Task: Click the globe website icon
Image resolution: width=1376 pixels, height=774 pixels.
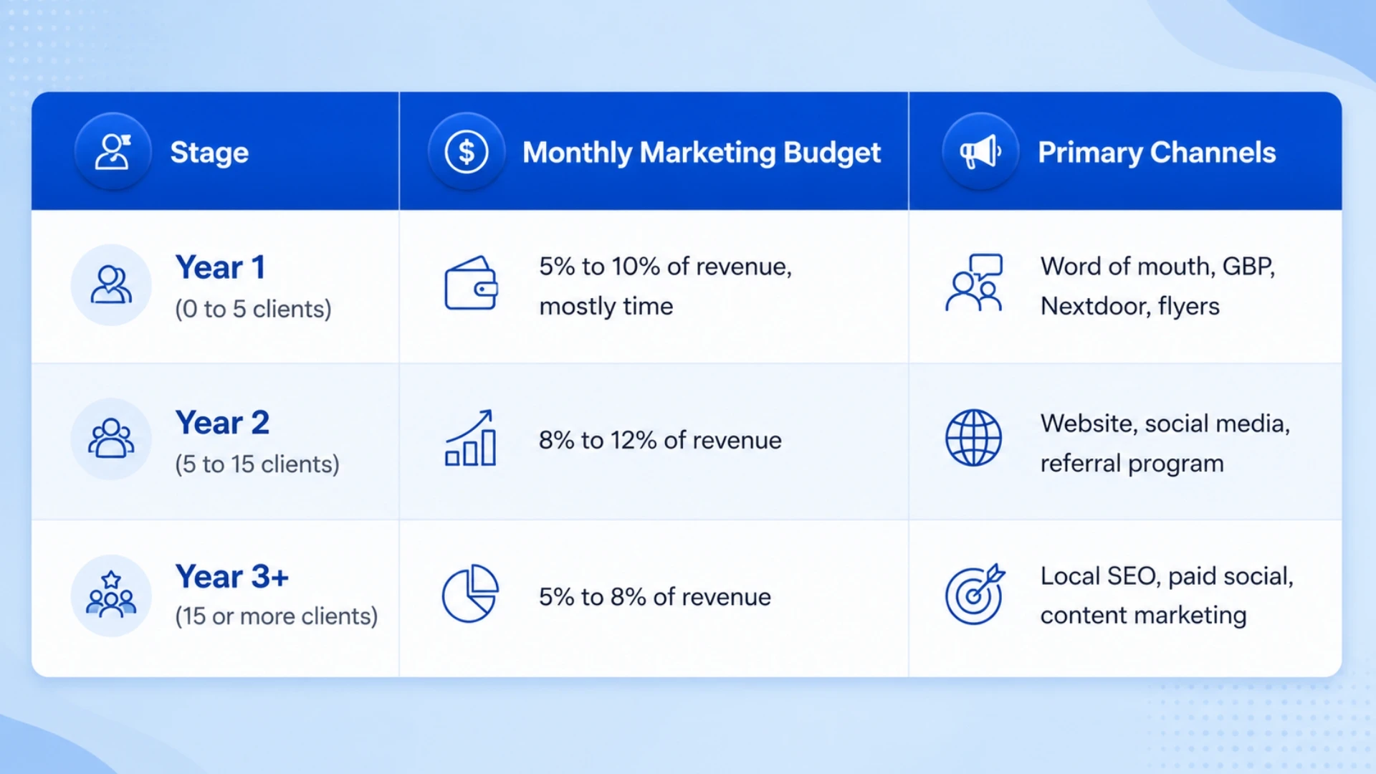Action: point(973,438)
